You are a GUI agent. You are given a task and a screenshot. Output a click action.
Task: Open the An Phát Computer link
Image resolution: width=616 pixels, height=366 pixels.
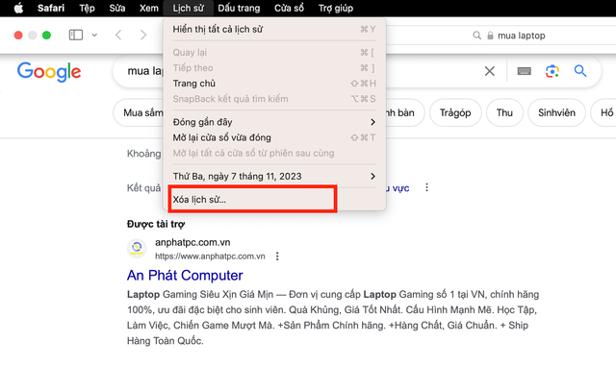tap(185, 276)
